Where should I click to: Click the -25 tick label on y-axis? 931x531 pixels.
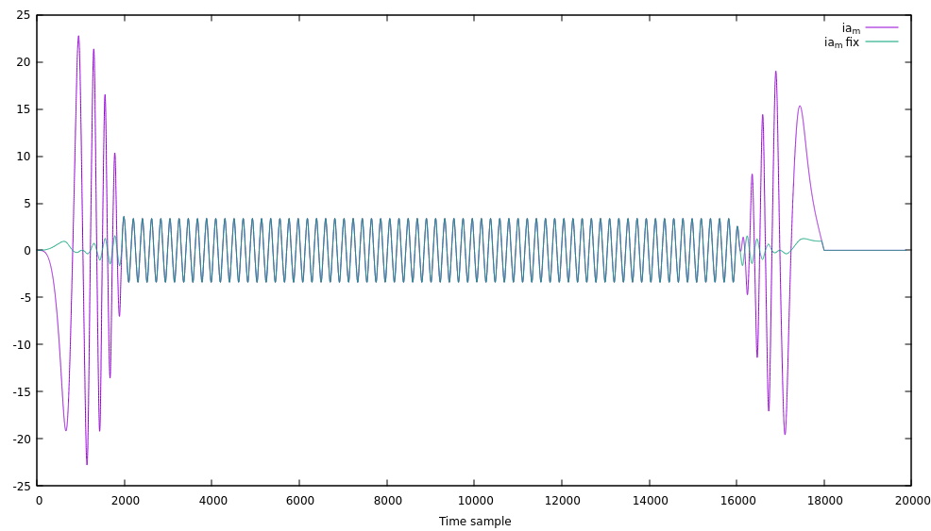(21, 486)
